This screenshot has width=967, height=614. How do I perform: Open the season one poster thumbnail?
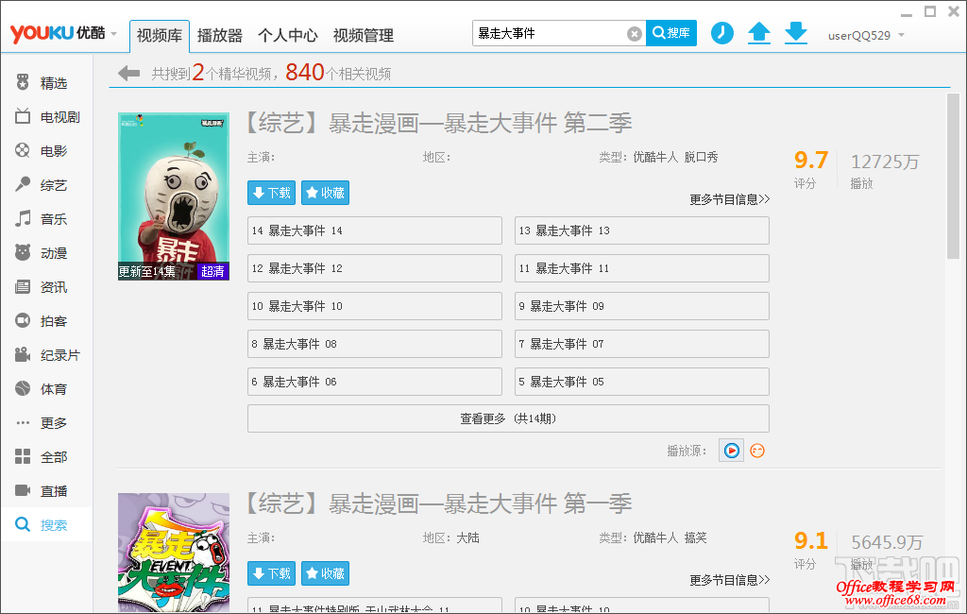(x=174, y=553)
